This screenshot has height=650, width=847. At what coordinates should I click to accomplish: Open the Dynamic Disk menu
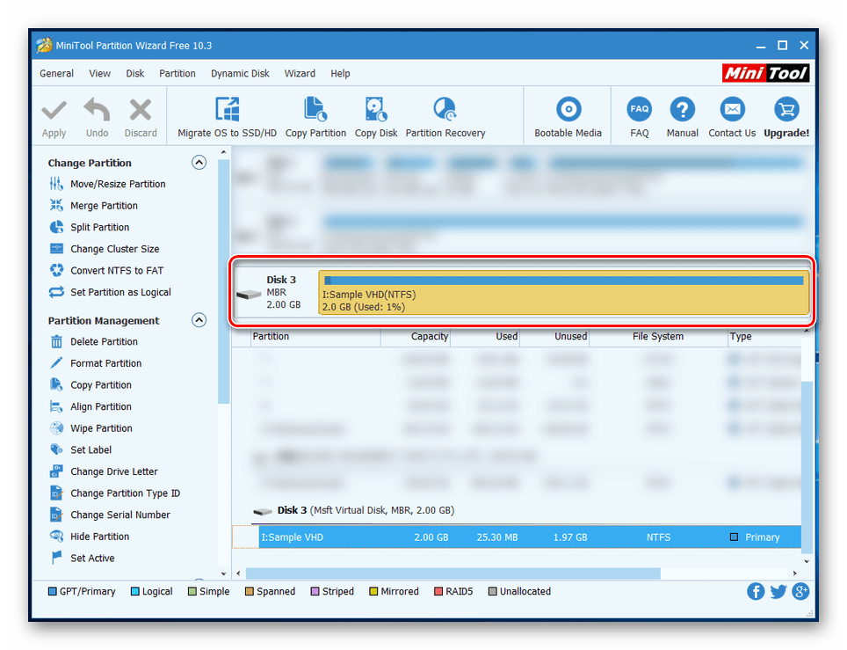[x=240, y=74]
